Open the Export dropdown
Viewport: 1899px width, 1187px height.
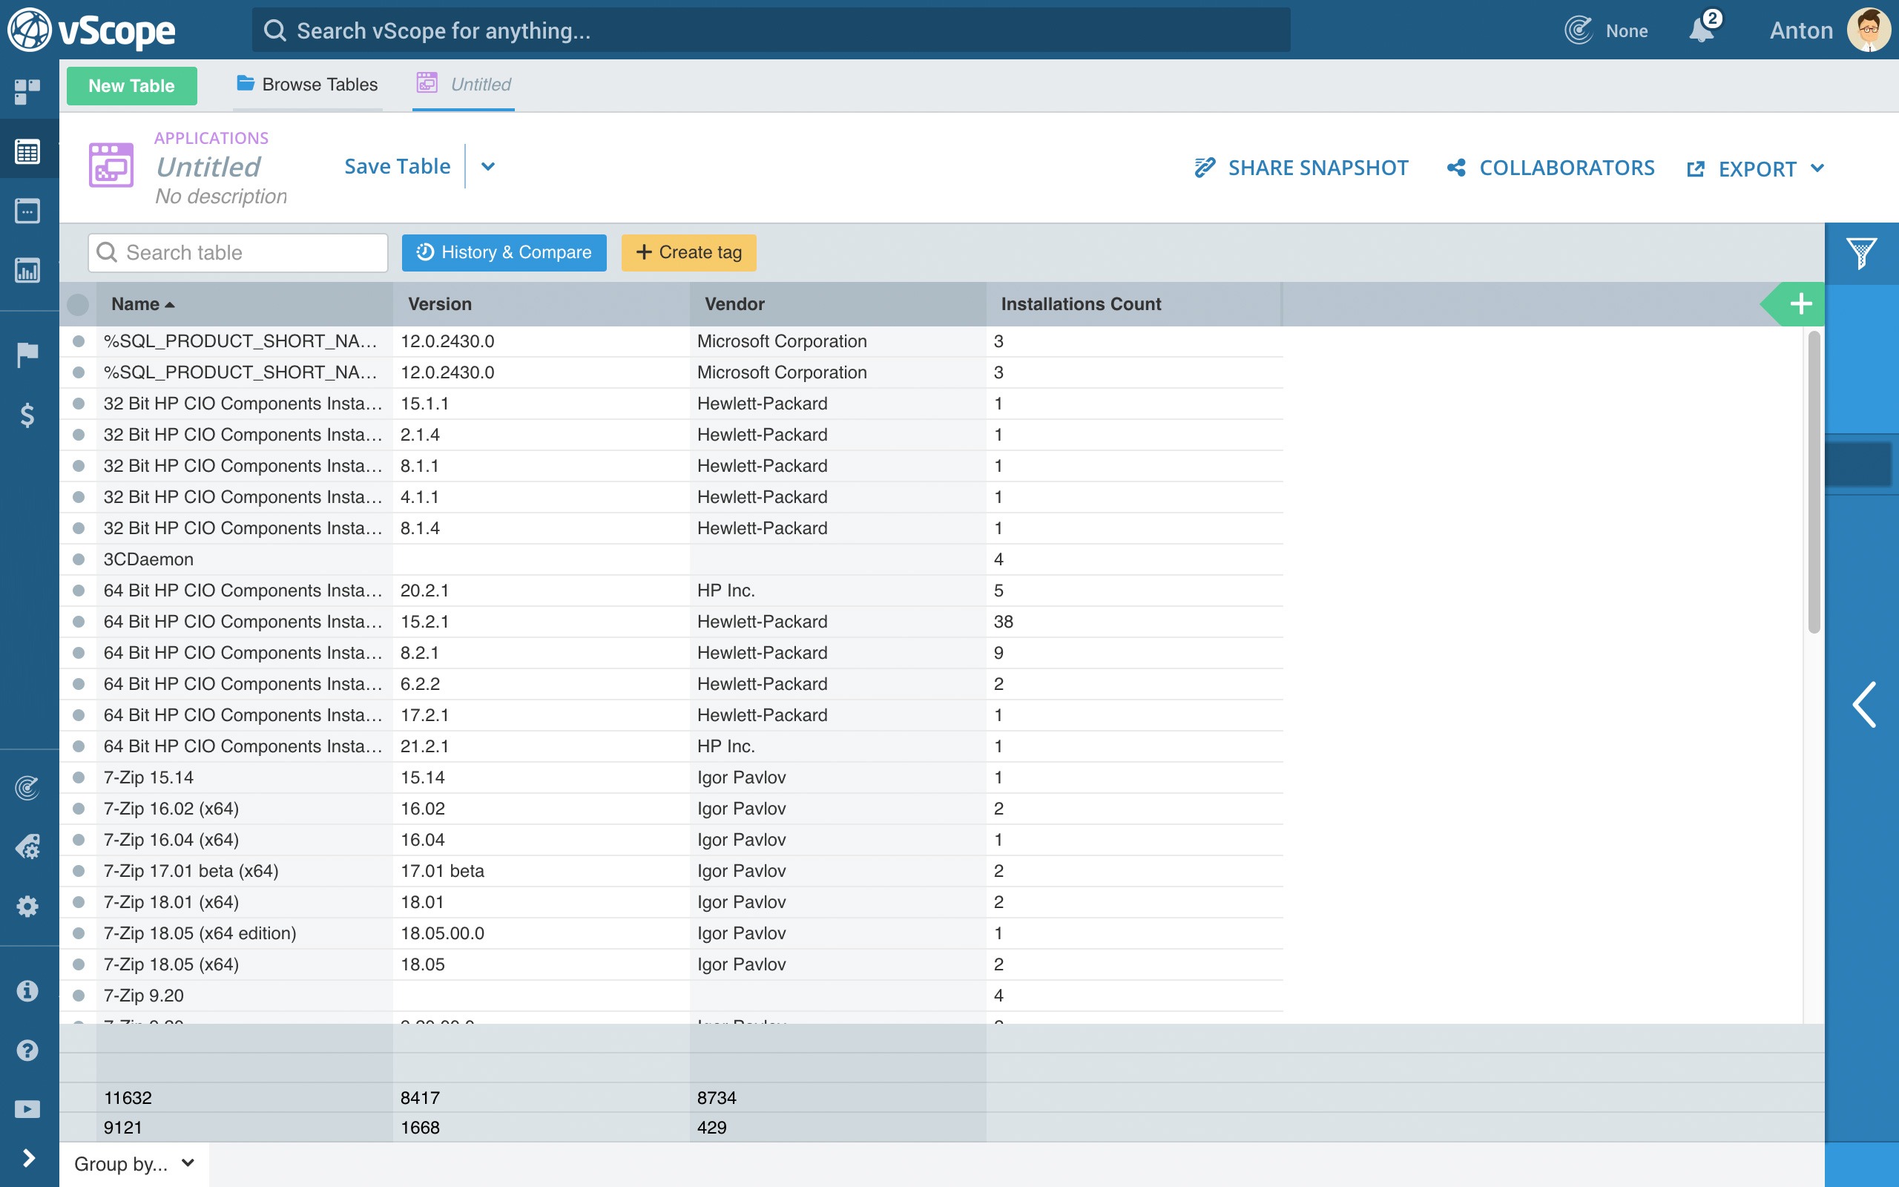point(1756,169)
